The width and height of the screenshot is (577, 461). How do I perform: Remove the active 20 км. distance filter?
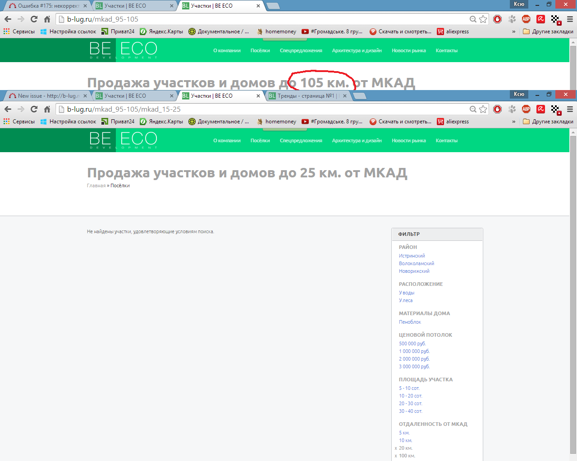click(396, 448)
